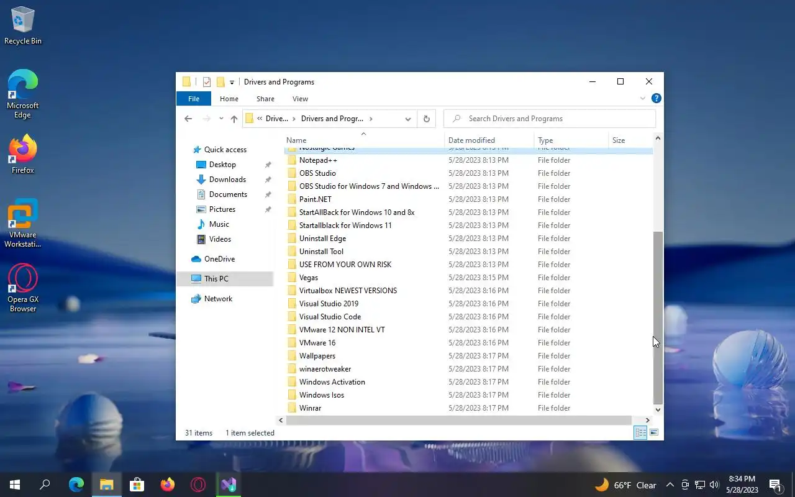Select Visual Studio Code folder
The height and width of the screenshot is (497, 795).
(x=330, y=317)
